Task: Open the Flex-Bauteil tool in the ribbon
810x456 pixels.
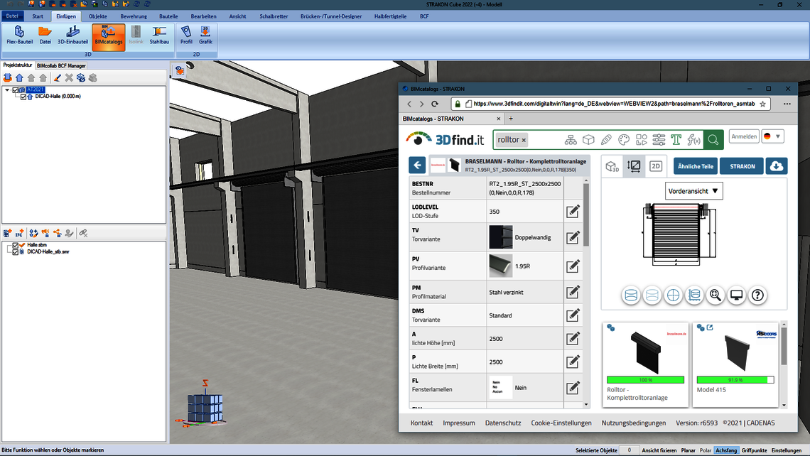Action: click(x=20, y=35)
